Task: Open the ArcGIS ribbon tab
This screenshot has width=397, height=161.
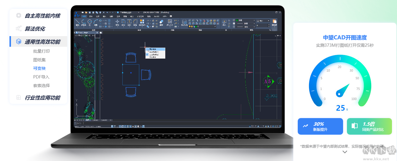Action: click(x=156, y=16)
